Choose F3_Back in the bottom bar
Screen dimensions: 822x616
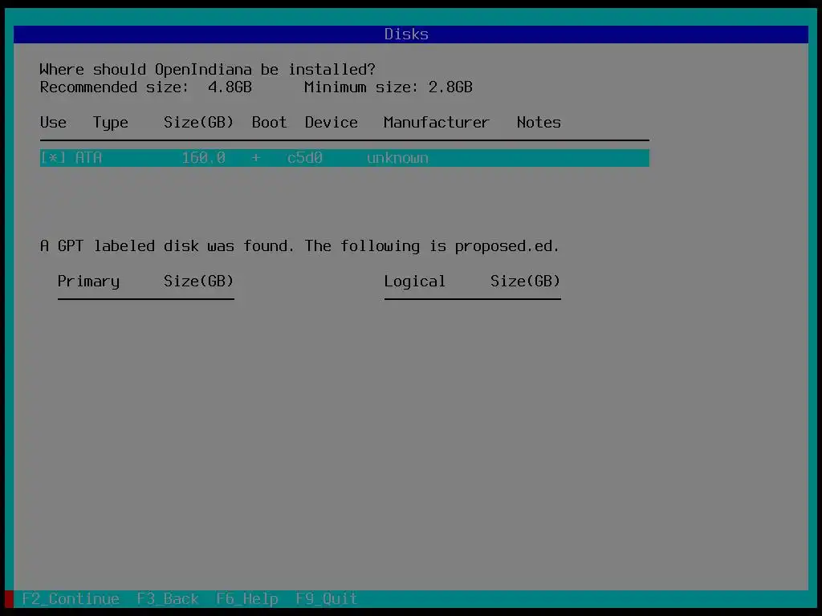click(x=168, y=598)
